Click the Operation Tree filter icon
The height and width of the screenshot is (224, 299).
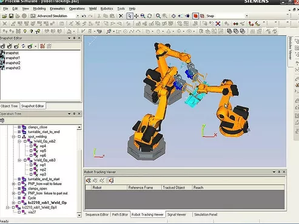tap(2, 121)
